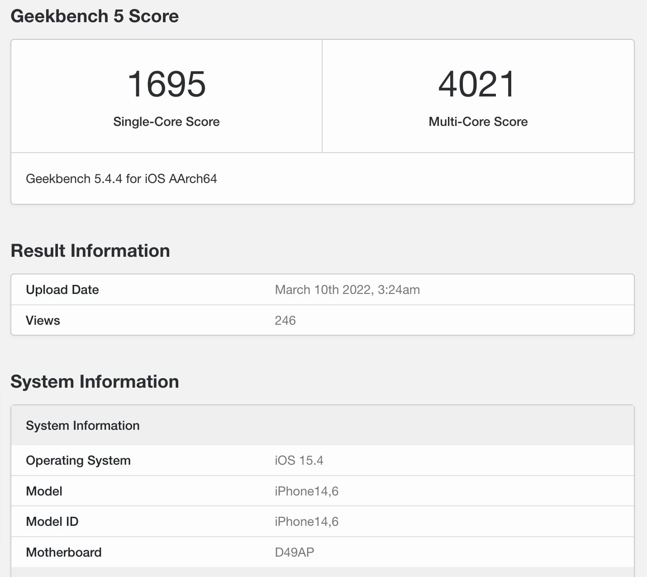Click the large System Information section heading
Screen dimensions: 647x577
tap(95, 381)
